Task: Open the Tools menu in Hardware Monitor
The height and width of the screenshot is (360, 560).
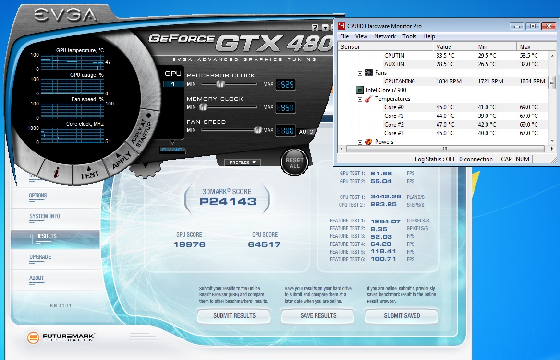Action: pos(409,36)
